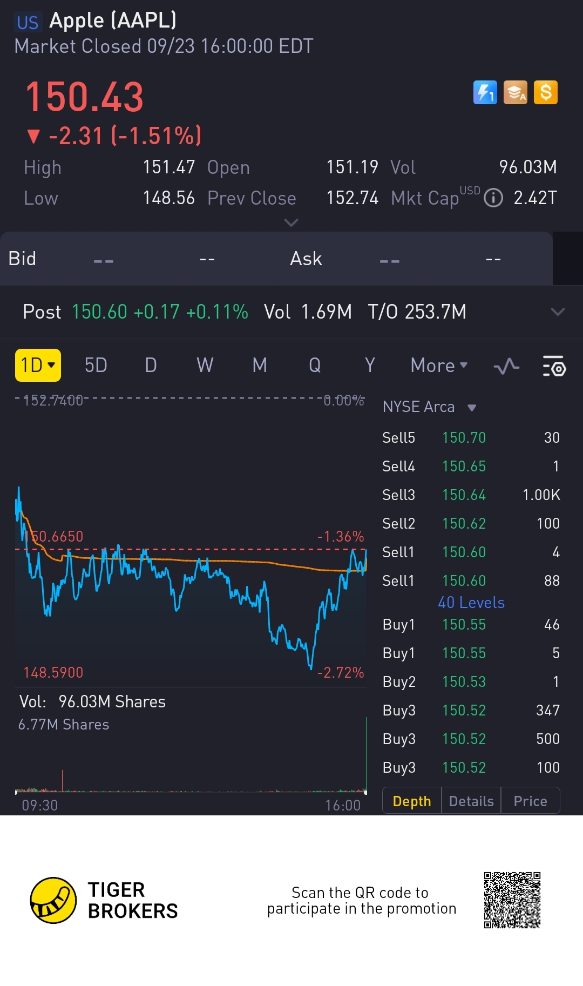
Task: Tap the orange stacked-layers badge icon
Action: tap(516, 92)
